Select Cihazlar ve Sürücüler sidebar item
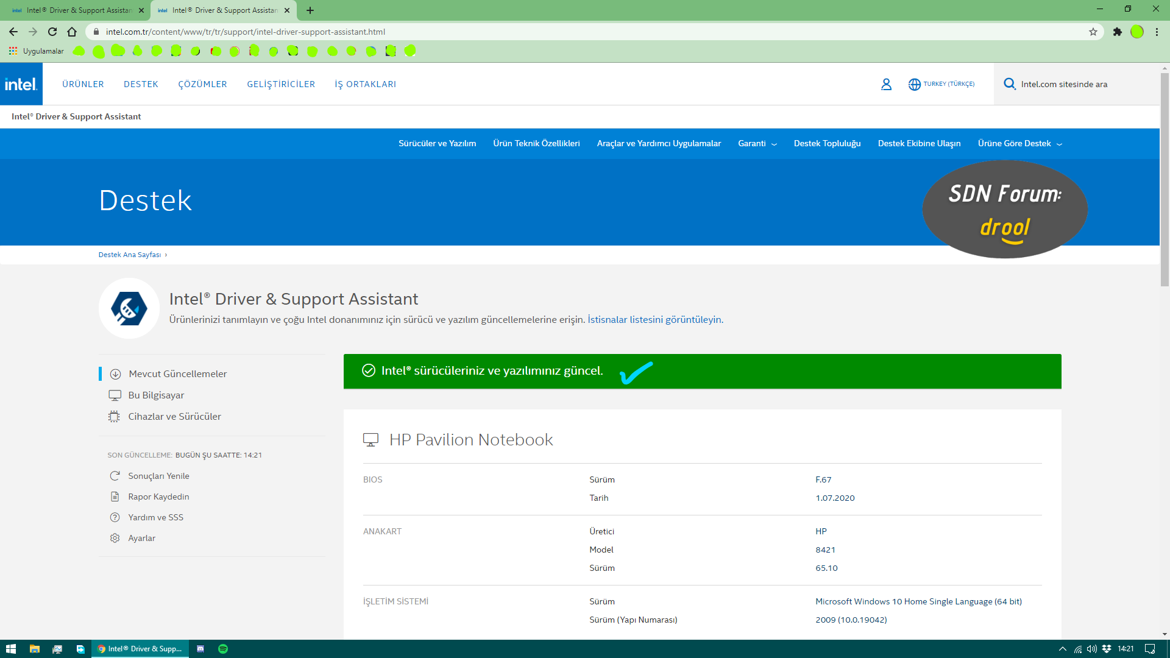1170x658 pixels. 174,417
